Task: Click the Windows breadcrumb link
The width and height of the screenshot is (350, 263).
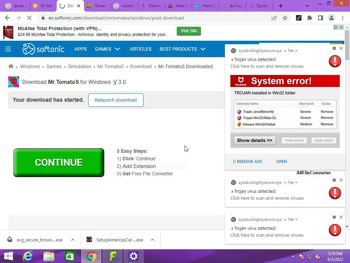Action: pyautogui.click(x=30, y=66)
